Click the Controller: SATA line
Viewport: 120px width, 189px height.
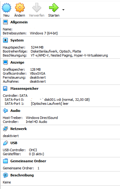click(x=15, y=96)
